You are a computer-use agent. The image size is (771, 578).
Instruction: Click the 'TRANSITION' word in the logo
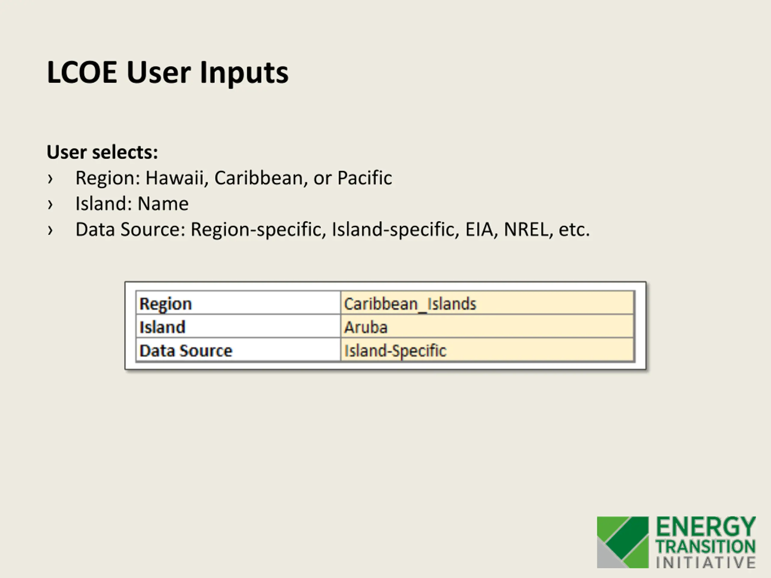coord(706,546)
